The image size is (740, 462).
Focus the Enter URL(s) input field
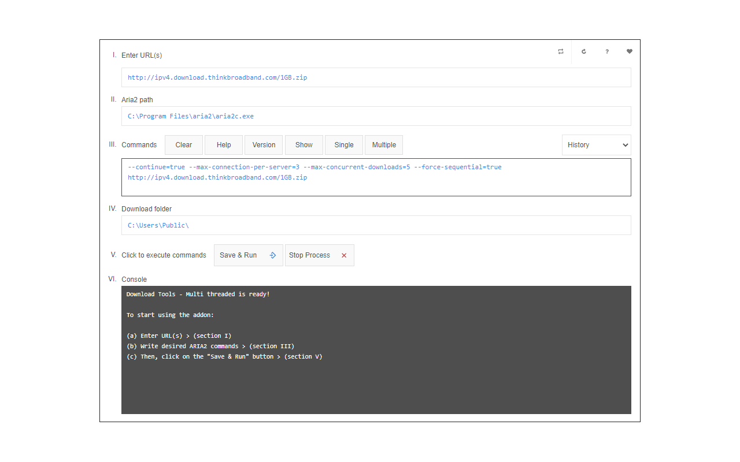(x=376, y=77)
